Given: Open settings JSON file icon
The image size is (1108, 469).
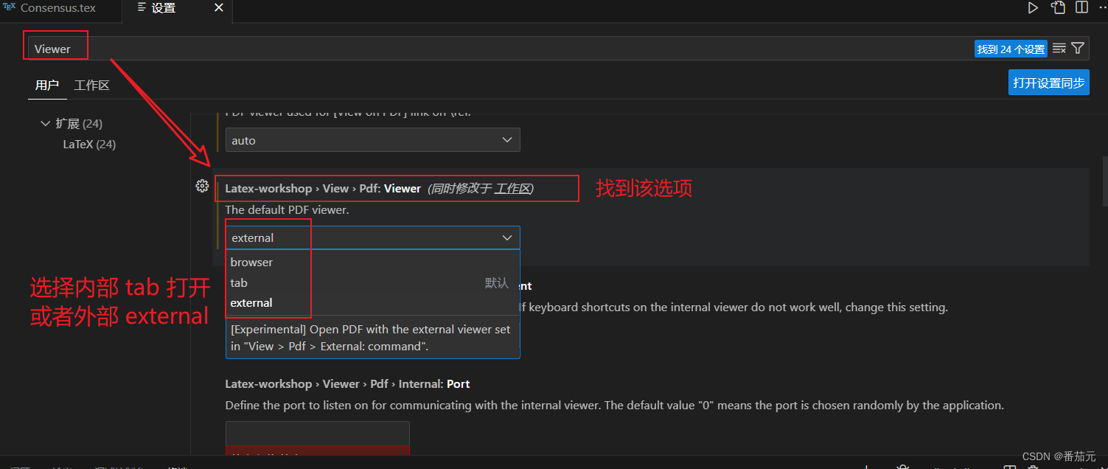Looking at the screenshot, I should [x=1059, y=8].
